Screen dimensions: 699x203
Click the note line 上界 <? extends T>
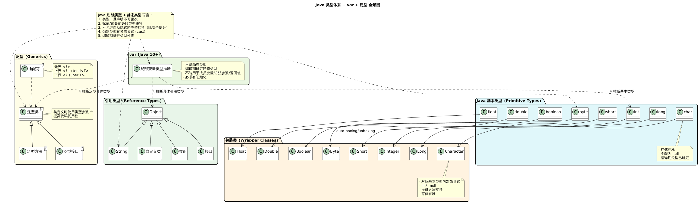tap(71, 71)
